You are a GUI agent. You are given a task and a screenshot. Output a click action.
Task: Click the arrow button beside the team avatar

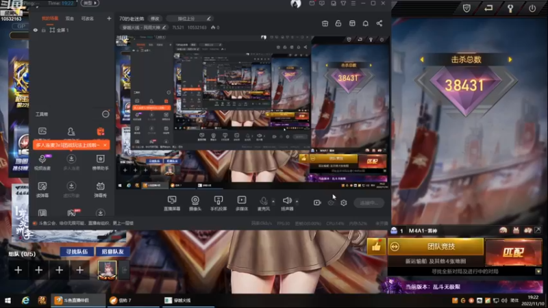point(124,270)
